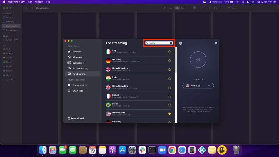
Task: Select United Kingdom Netflix UK Firestick server
Action: (138, 87)
